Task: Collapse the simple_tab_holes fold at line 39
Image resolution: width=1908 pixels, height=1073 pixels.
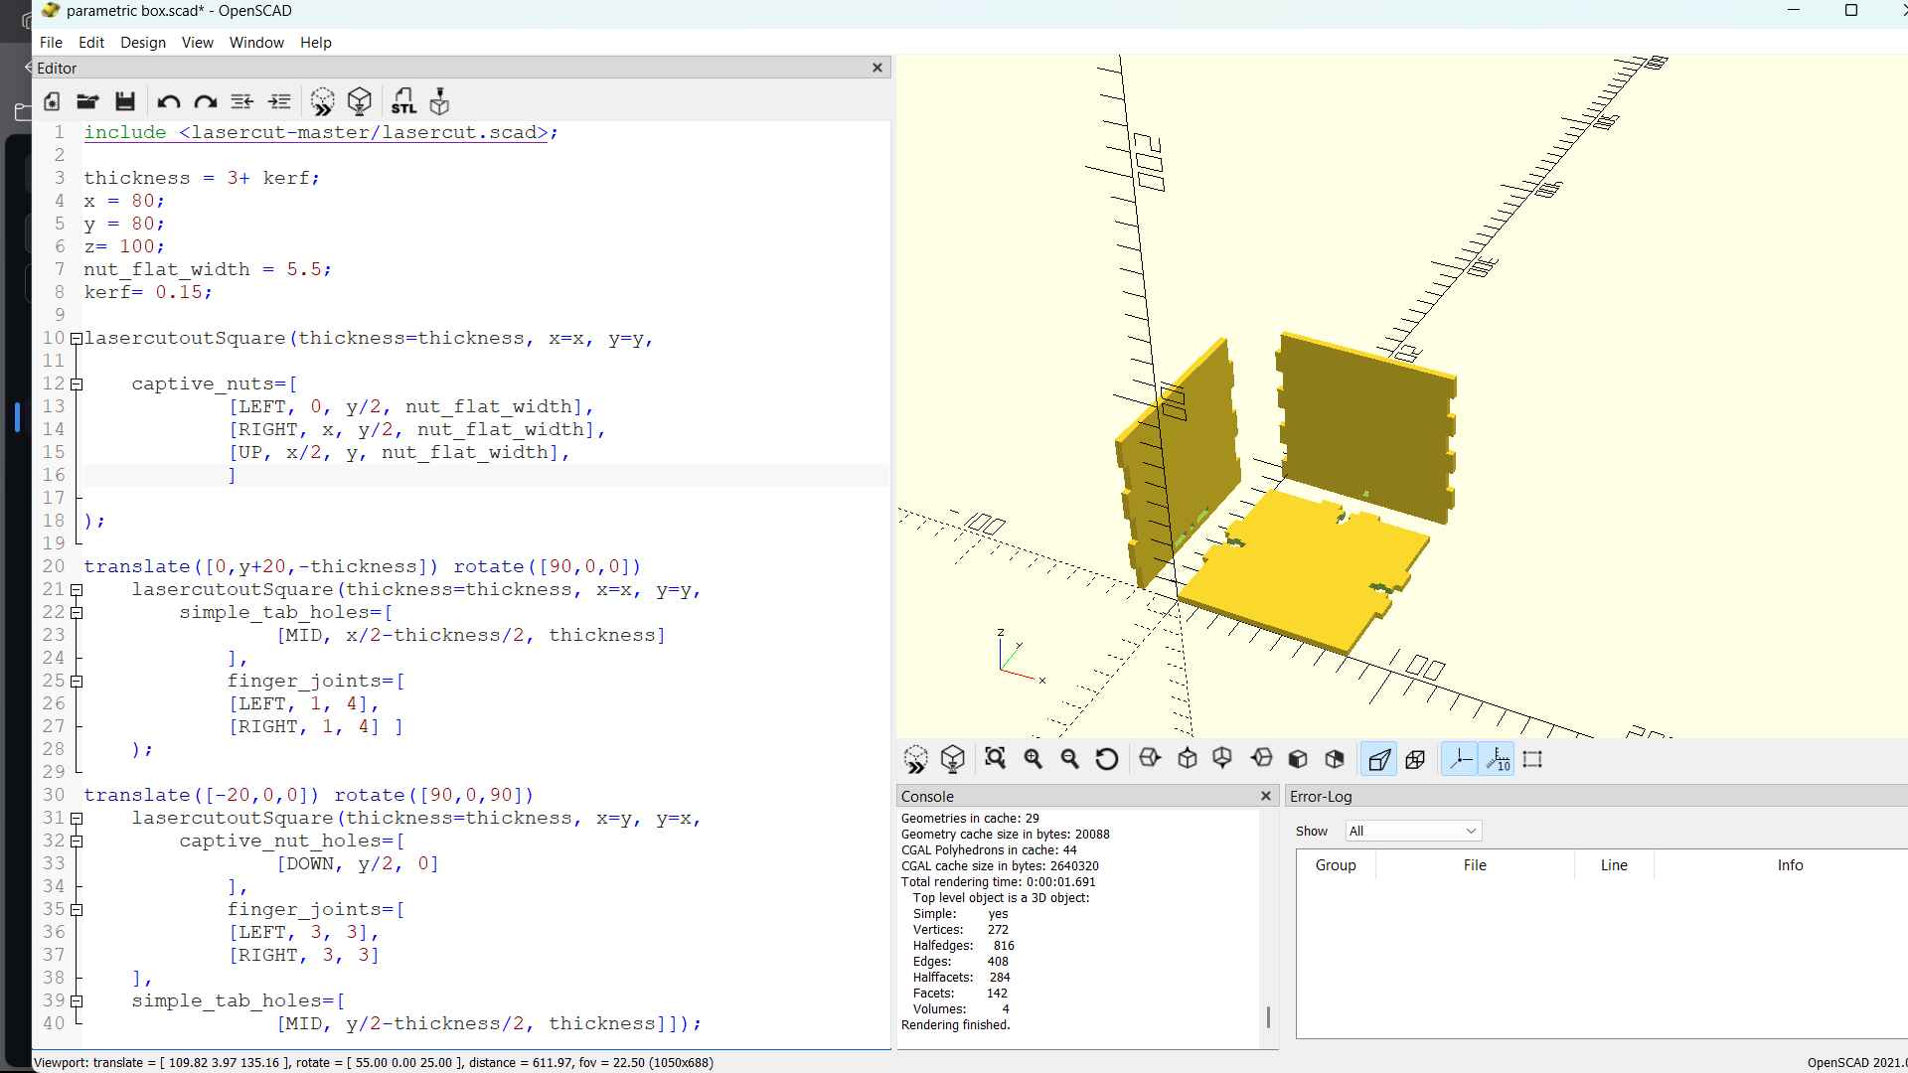Action: coord(76,1001)
